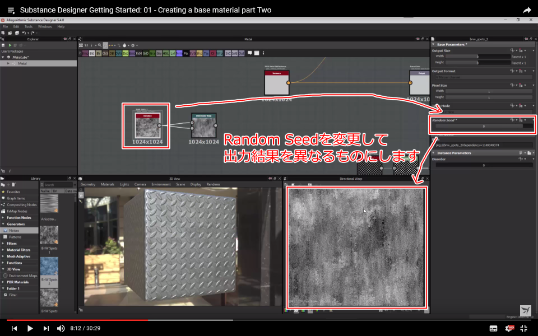Add a Blur node from the graph toolbar

click(x=99, y=54)
